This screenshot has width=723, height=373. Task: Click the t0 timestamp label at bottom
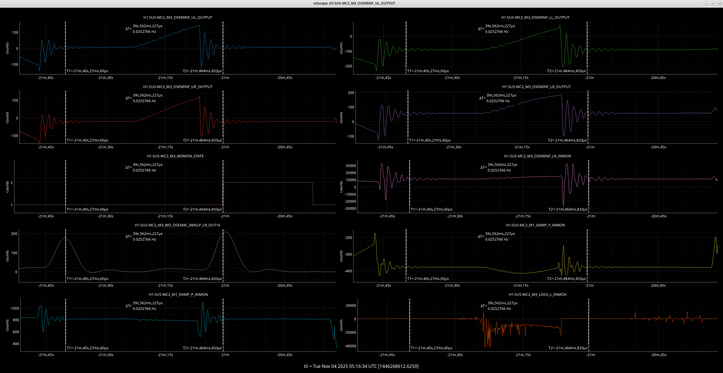(x=361, y=366)
